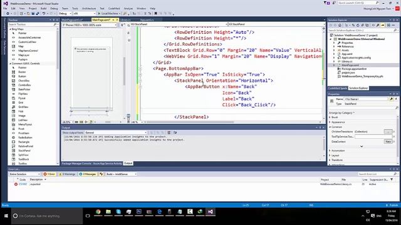The width and height of the screenshot is (401, 225).
Task: Click the Name field in Properties panel
Action: click(x=366, y=99)
